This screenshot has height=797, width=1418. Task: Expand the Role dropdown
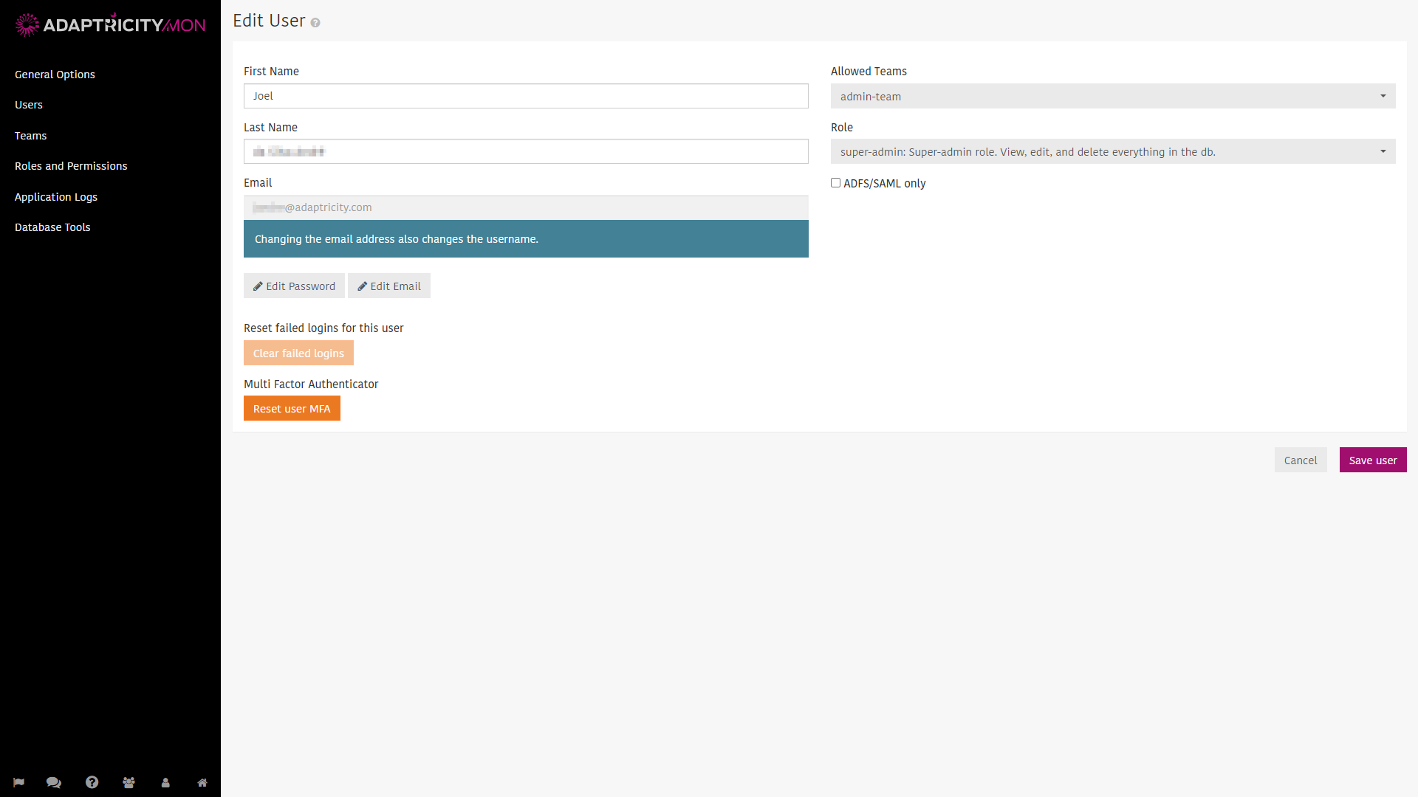click(1113, 151)
